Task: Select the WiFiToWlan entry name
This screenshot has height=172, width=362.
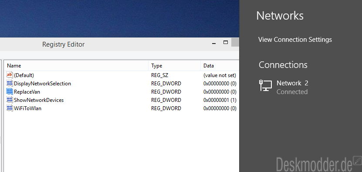Action: pos(28,108)
